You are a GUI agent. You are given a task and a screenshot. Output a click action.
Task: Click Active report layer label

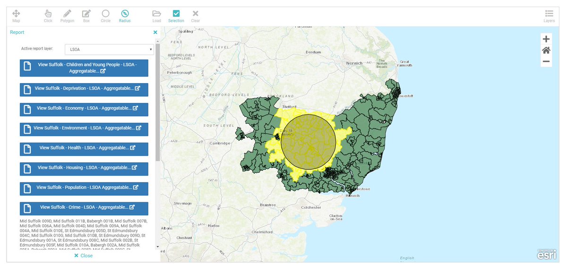pos(37,49)
